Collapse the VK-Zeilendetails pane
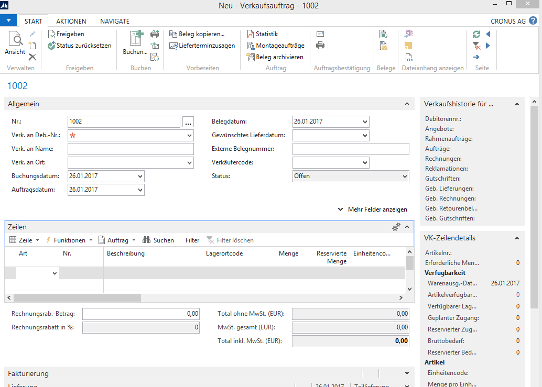The width and height of the screenshot is (542, 387). (517, 238)
